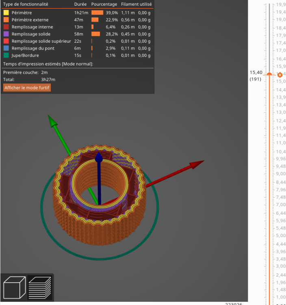Click the Afficher le mode furtif button

(27, 88)
